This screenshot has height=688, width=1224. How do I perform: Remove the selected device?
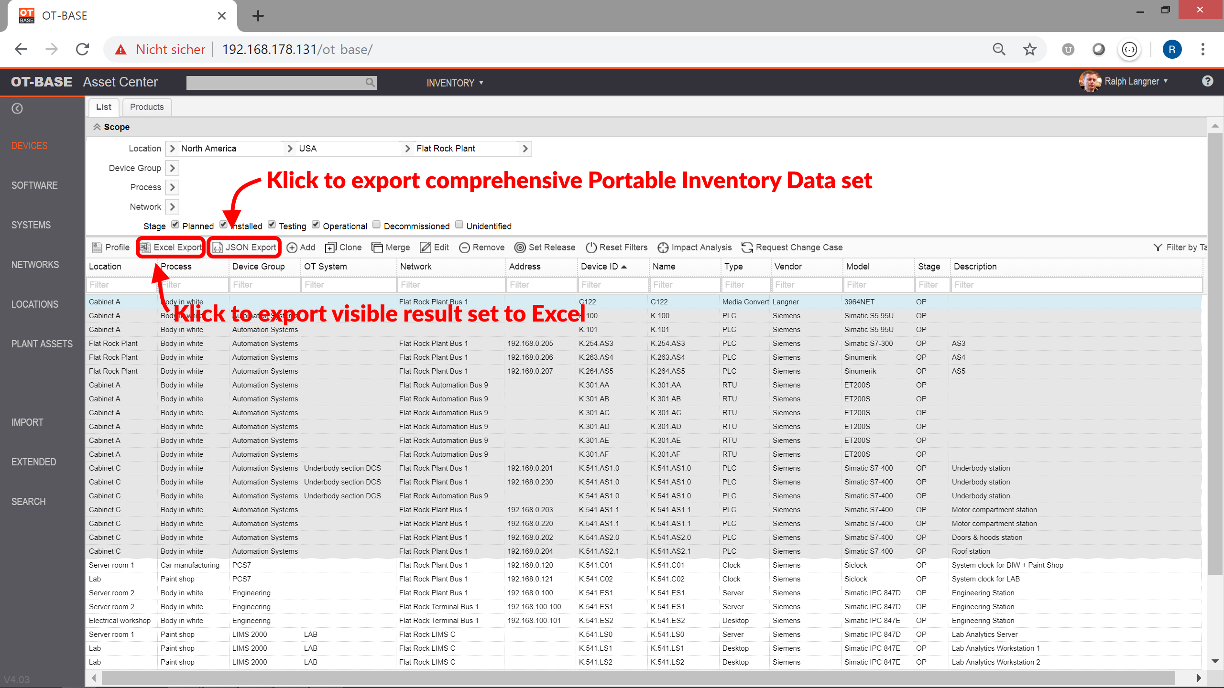pos(482,247)
